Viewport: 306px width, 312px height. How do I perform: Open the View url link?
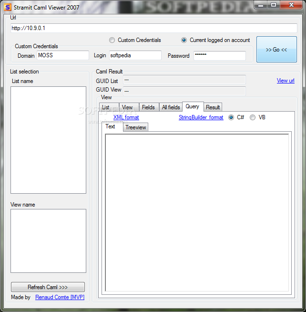[x=286, y=81]
